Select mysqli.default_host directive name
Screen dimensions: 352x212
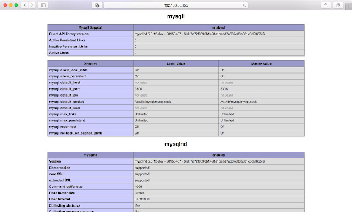[65, 82]
